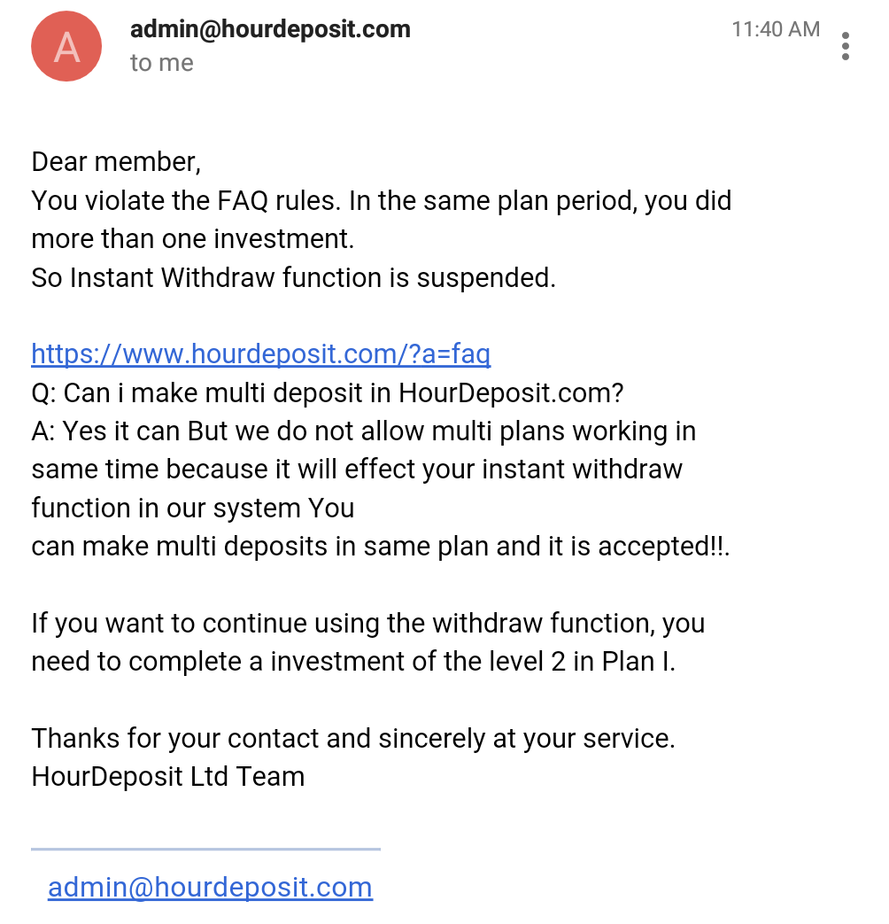This screenshot has height=924, width=889.
Task: Click the 11:40 AM timestamp
Action: pos(775,29)
